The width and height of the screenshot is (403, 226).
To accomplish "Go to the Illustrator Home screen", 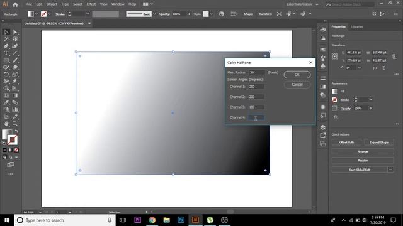I will (x=15, y=4).
